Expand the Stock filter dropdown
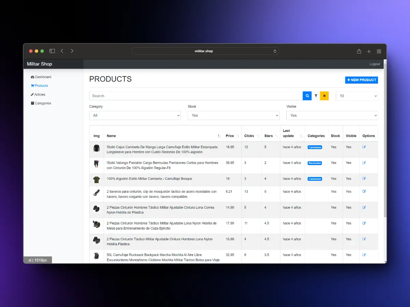This screenshot has height=307, width=410. point(233,116)
